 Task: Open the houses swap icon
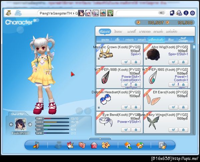[140, 145]
